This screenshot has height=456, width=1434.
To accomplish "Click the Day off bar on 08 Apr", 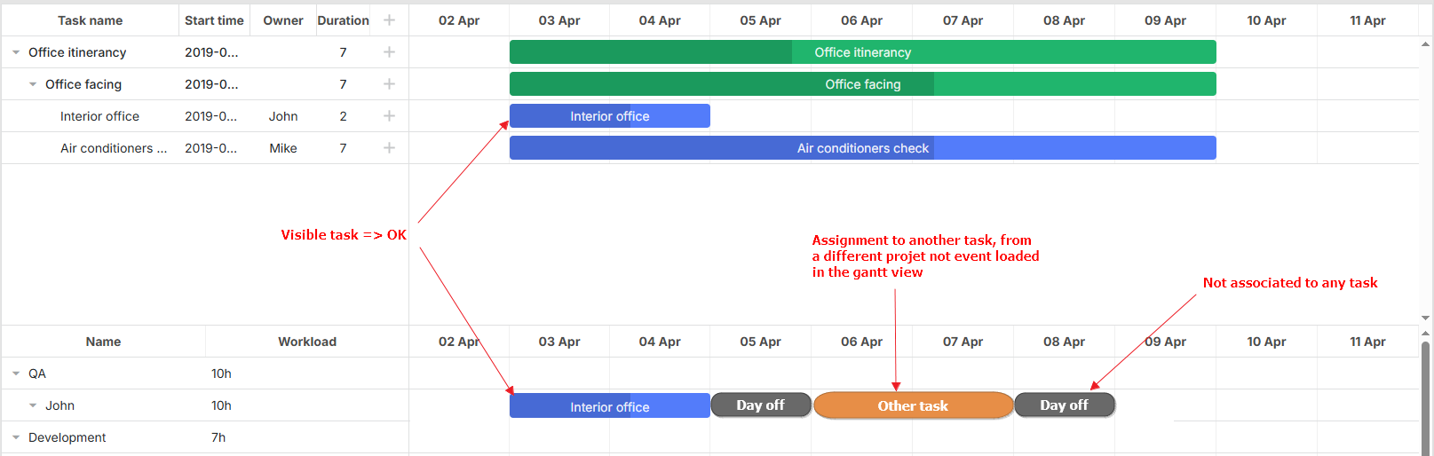I will tap(1065, 405).
